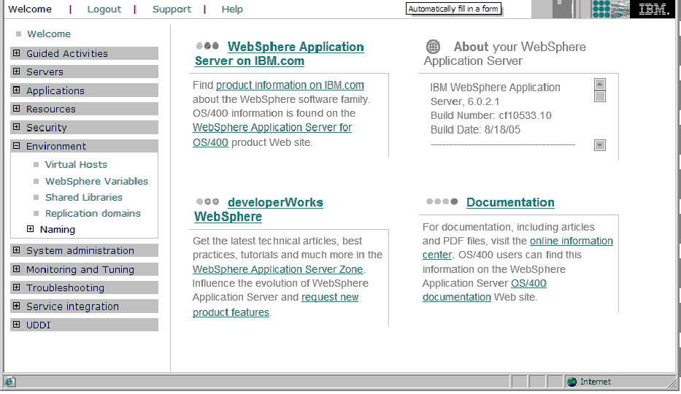Expand the Applications section

click(x=17, y=90)
